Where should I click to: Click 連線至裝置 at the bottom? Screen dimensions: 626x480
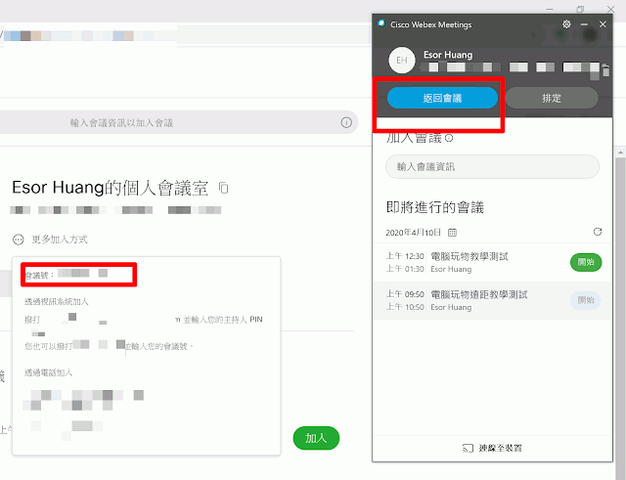[492, 448]
